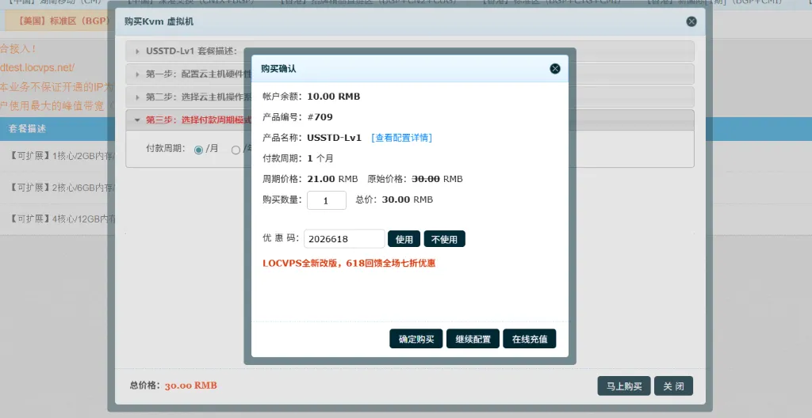The width and height of the screenshot is (812, 418).
Task: Select the /月 monthly payment radio button
Action: point(198,150)
